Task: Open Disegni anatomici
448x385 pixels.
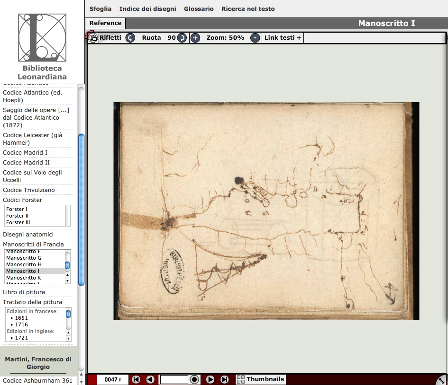Action: pyautogui.click(x=28, y=234)
